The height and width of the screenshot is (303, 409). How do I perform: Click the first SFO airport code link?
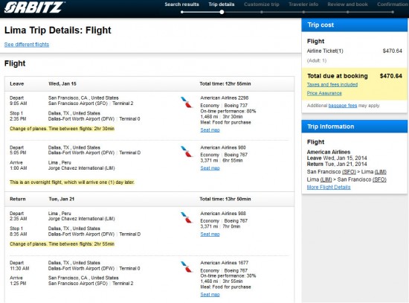point(349,172)
